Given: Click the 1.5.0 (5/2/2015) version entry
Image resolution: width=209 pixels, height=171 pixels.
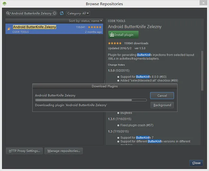Looking at the screenshot, I should (x=119, y=70).
